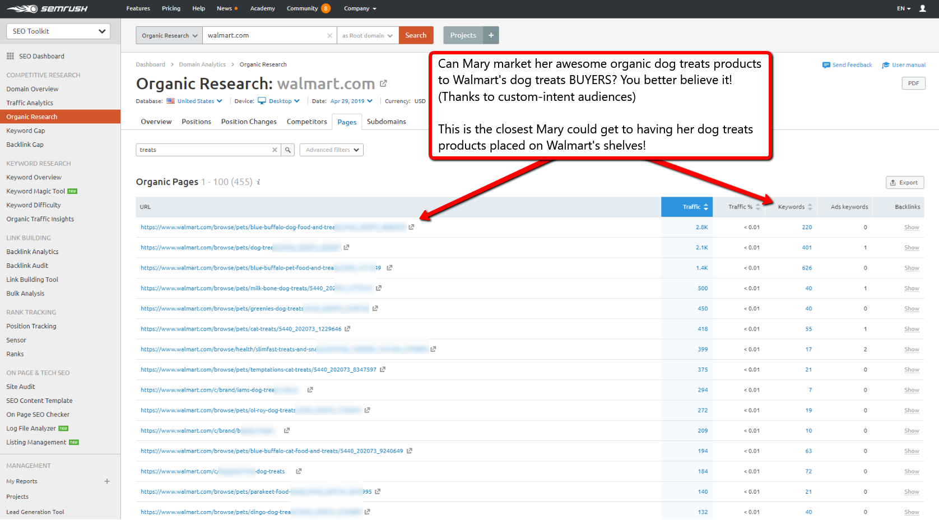
Task: Click the PDF export button
Action: pos(913,83)
